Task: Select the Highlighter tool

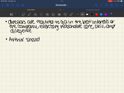Action: [x=29, y=14]
